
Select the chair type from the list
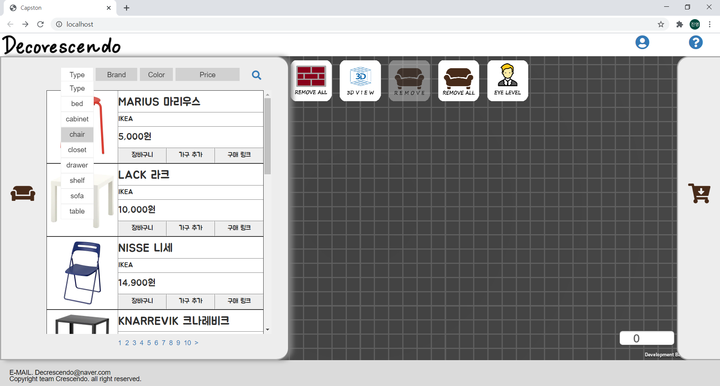pos(77,134)
